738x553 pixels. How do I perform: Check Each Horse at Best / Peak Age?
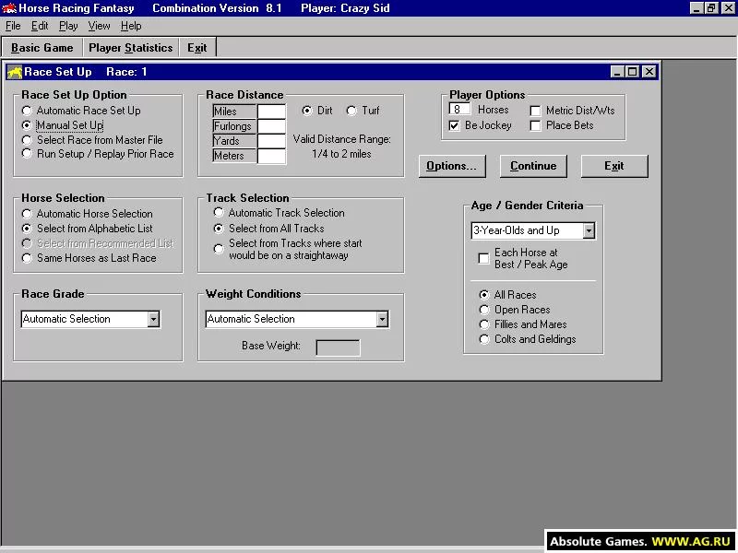[x=483, y=258]
